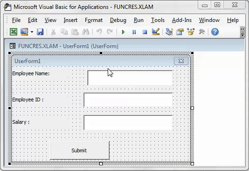Maximize the VBA editor window
The width and height of the screenshot is (249, 171).
(217, 5)
